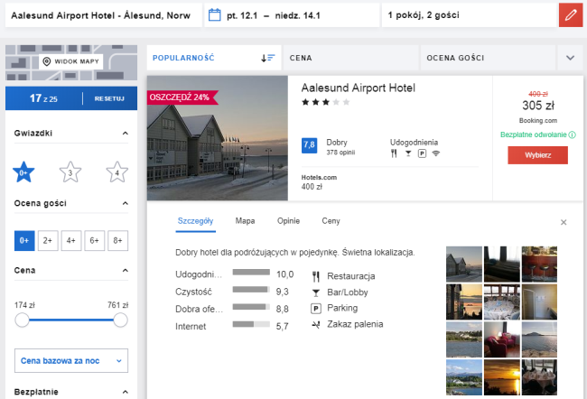587x399 pixels.
Task: Open the calendar icon for dates
Action: (215, 15)
